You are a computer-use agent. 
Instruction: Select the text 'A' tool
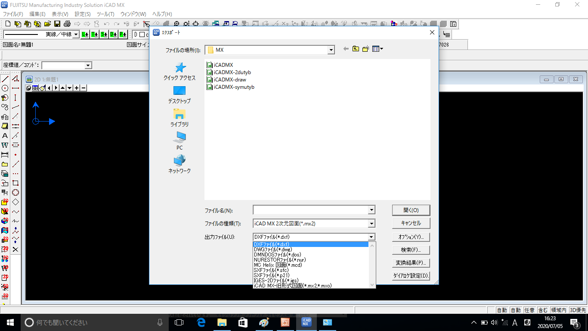coord(5,136)
